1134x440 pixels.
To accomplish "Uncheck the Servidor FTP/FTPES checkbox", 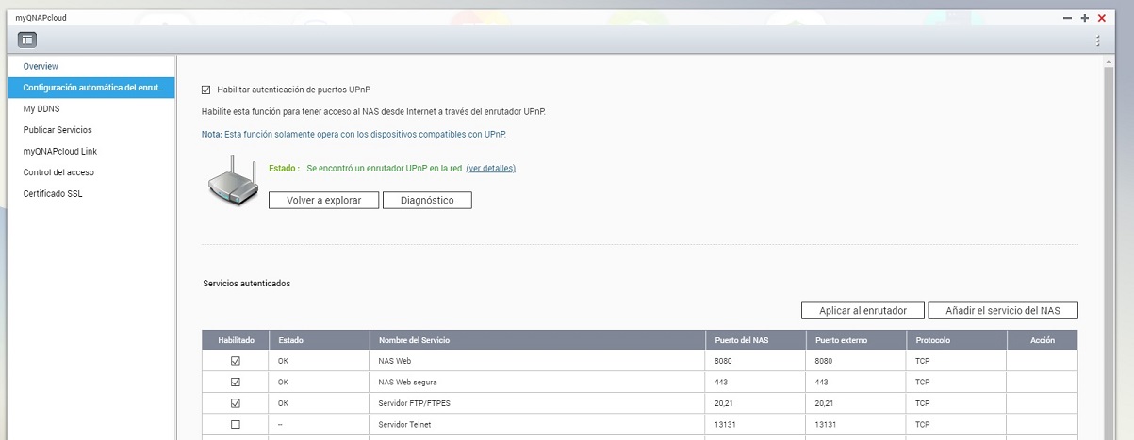I will pyautogui.click(x=236, y=403).
